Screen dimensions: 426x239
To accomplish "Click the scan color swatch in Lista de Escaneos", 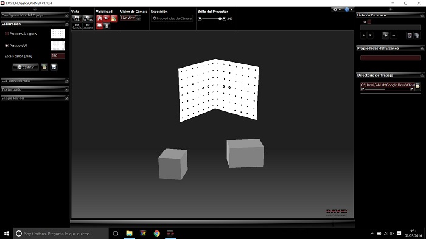I will coord(369,22).
